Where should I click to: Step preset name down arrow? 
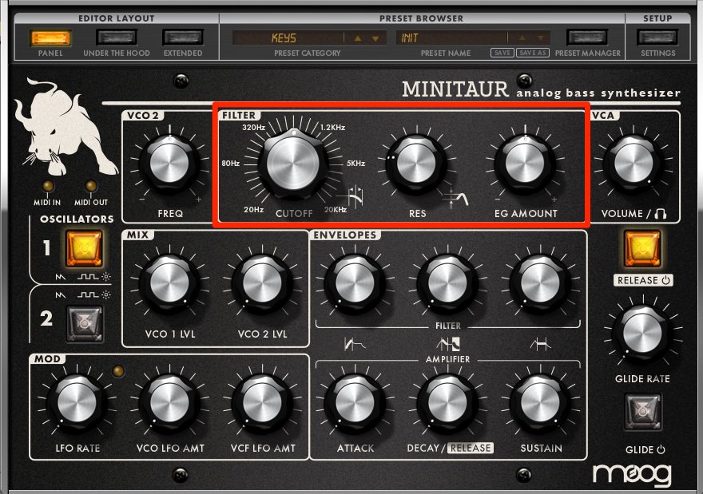tap(541, 38)
